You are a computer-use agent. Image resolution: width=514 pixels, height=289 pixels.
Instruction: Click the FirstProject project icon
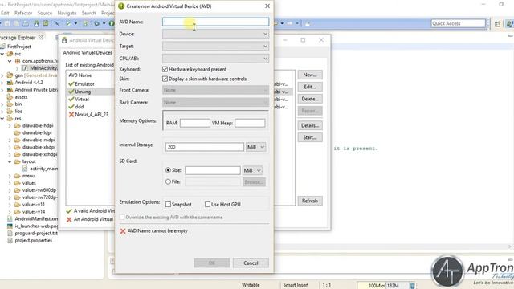3,47
